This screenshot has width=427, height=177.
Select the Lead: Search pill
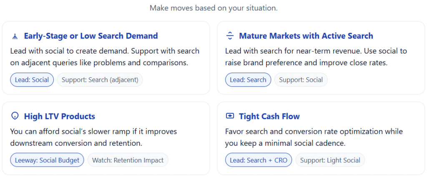point(248,80)
